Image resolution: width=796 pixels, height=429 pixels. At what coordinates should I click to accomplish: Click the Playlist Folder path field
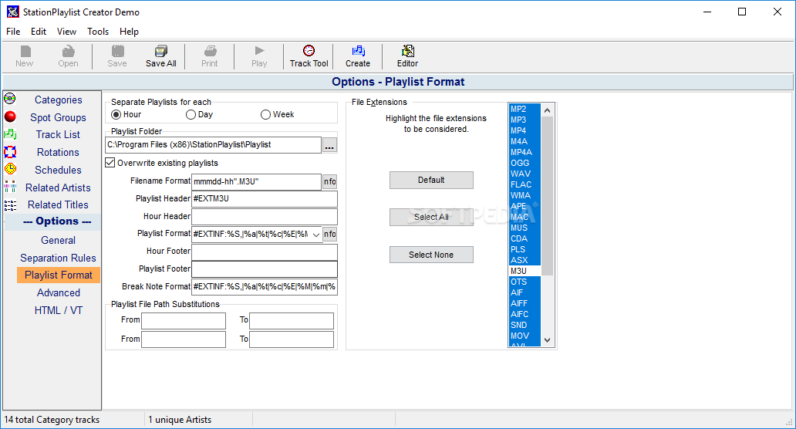(213, 145)
